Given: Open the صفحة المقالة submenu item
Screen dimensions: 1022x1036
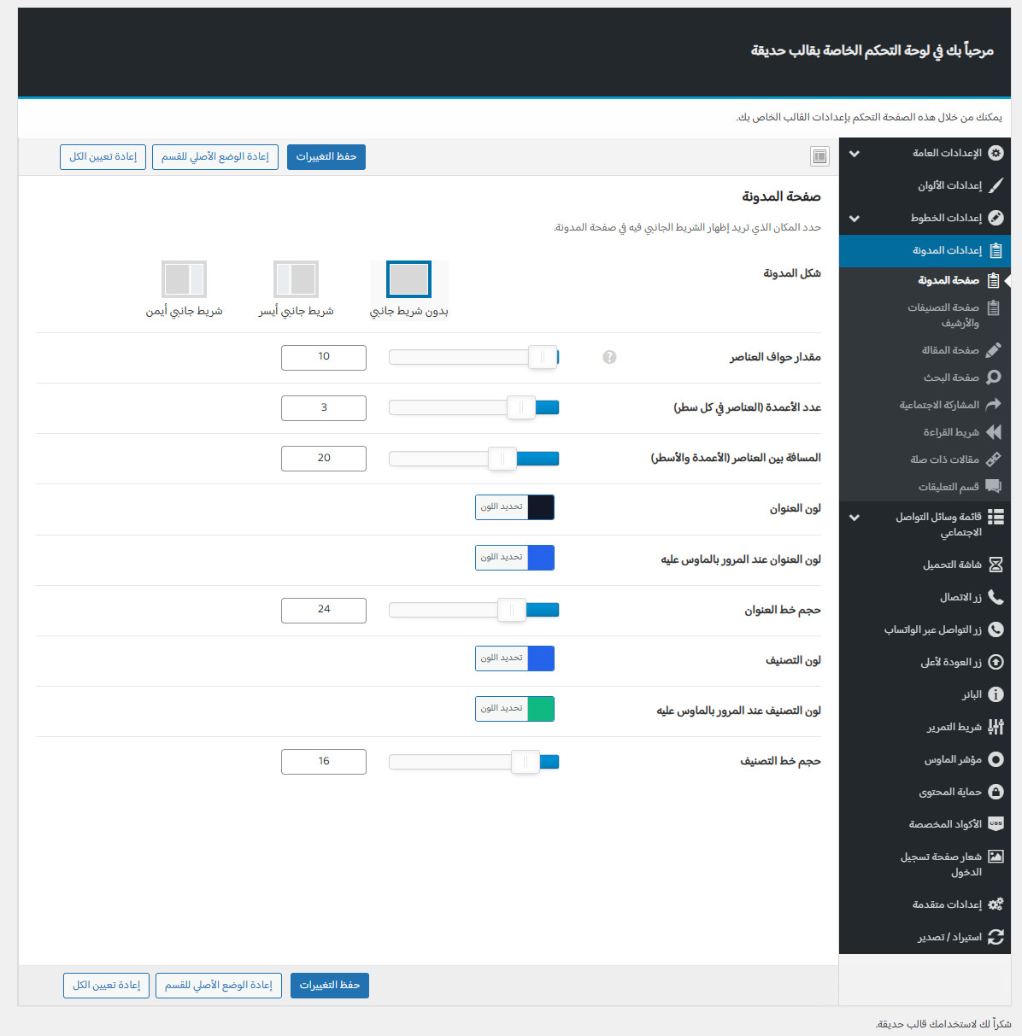Looking at the screenshot, I should coord(950,350).
